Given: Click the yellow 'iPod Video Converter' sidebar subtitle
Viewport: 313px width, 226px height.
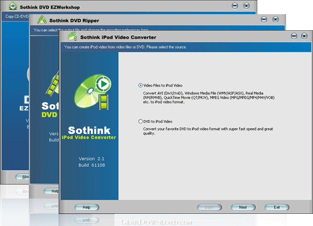Looking at the screenshot, I should tap(89, 137).
